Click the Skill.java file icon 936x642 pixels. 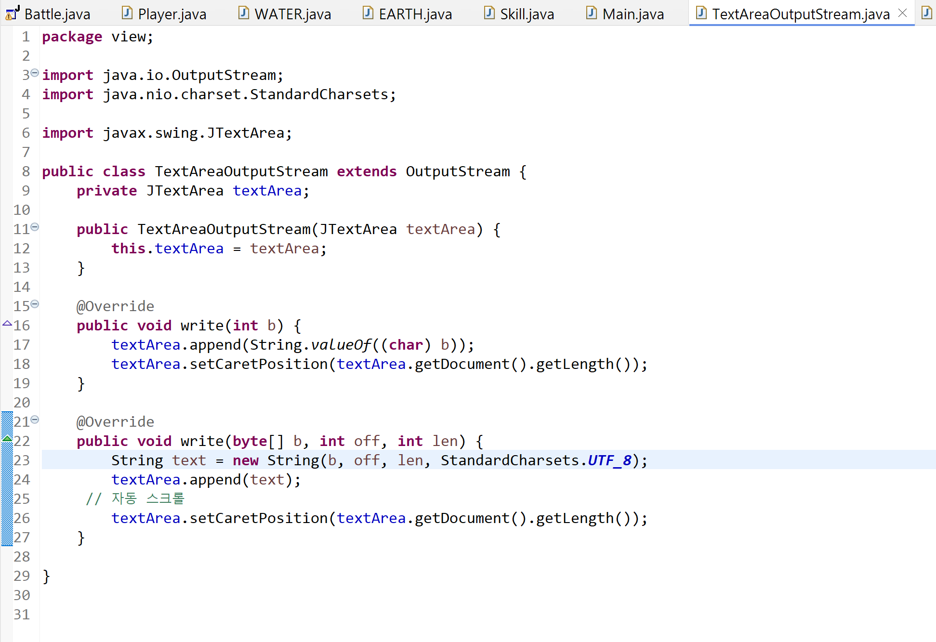click(489, 13)
